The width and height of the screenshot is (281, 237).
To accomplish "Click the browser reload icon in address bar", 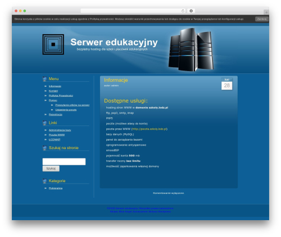I will click(183, 11).
